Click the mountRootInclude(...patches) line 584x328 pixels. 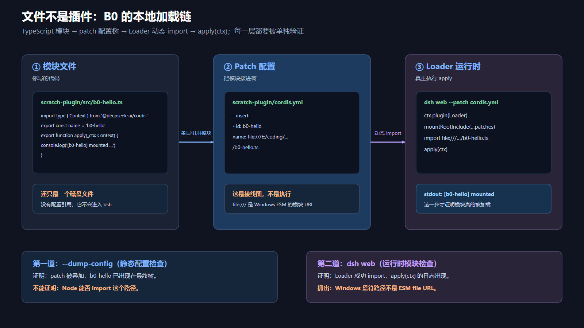[x=460, y=127]
